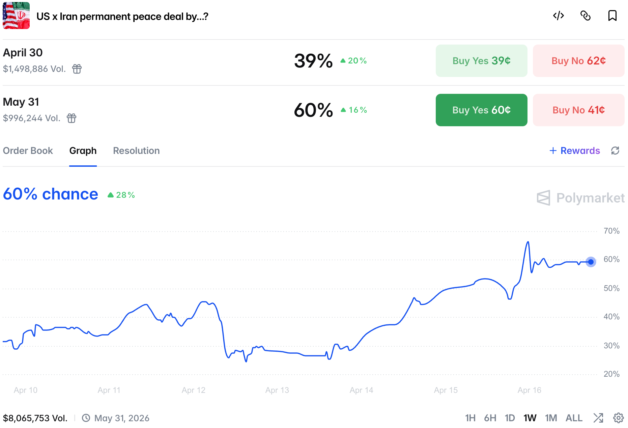Click the current price dot on chart
Screen dimensions: 628x428
point(591,262)
